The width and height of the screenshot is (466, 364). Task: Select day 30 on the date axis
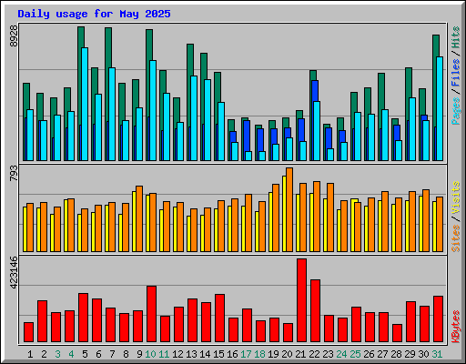[423, 354]
